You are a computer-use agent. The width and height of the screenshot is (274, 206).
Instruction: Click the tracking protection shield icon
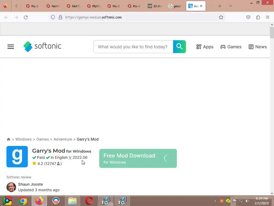point(53,17)
